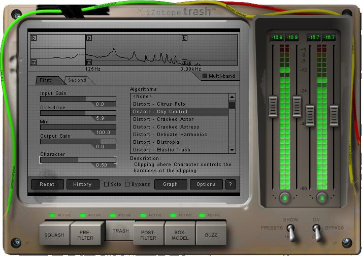Click the Algorithms list scrollbar thumb
The width and height of the screenshot is (362, 256).
[232, 105]
